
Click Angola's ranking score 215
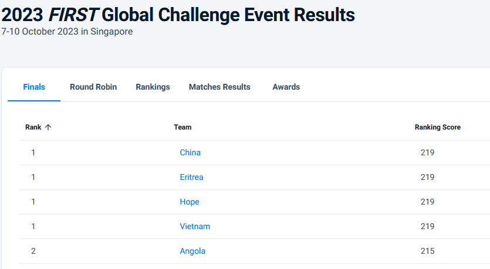pyautogui.click(x=427, y=251)
